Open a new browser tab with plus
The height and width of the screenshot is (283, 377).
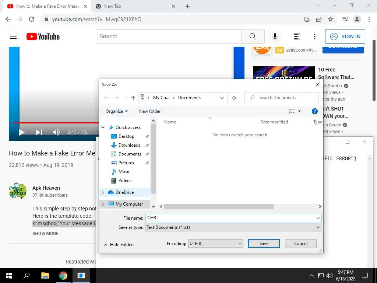tap(187, 6)
